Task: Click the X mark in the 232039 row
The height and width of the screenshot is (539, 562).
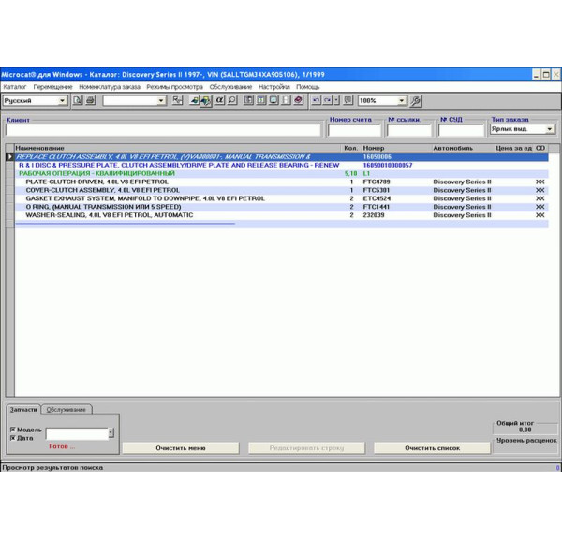Action: click(x=540, y=215)
